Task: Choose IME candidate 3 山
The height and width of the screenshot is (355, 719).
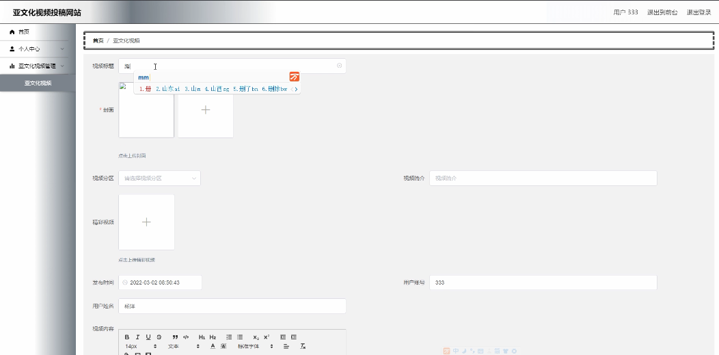Action: [193, 89]
